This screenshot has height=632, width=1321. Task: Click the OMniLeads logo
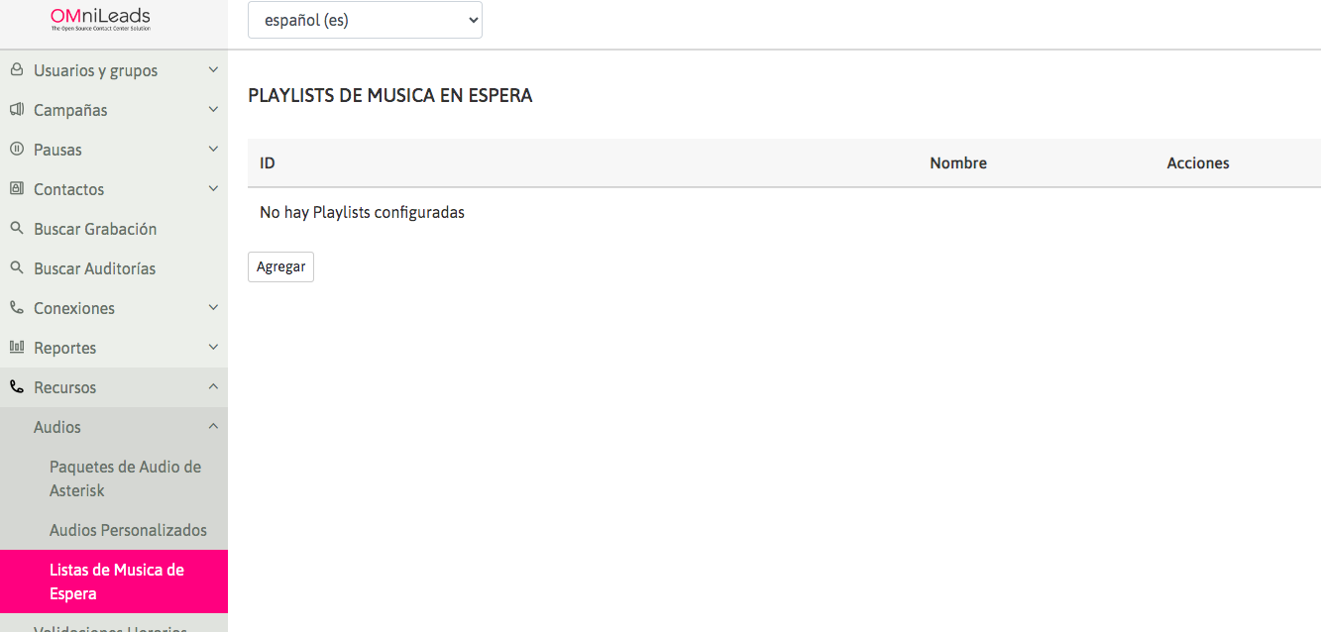(x=100, y=20)
